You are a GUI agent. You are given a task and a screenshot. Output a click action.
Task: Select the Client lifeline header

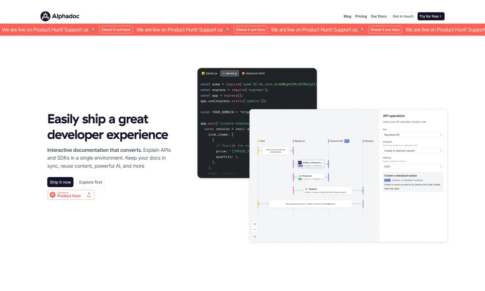tap(262, 141)
